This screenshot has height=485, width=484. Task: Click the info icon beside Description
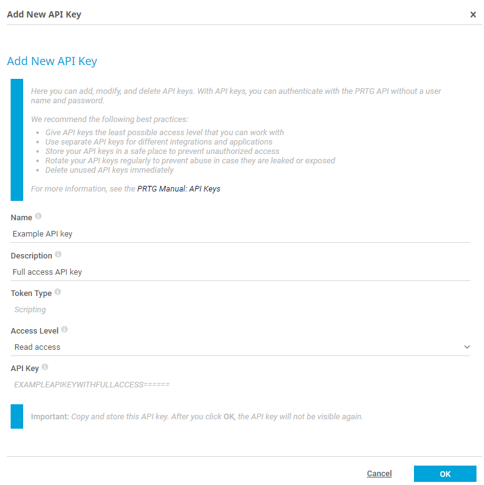pyautogui.click(x=58, y=255)
